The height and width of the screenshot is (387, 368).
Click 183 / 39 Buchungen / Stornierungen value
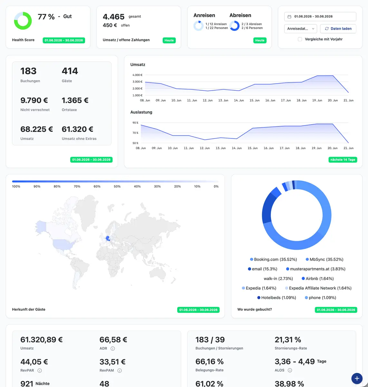210,340
